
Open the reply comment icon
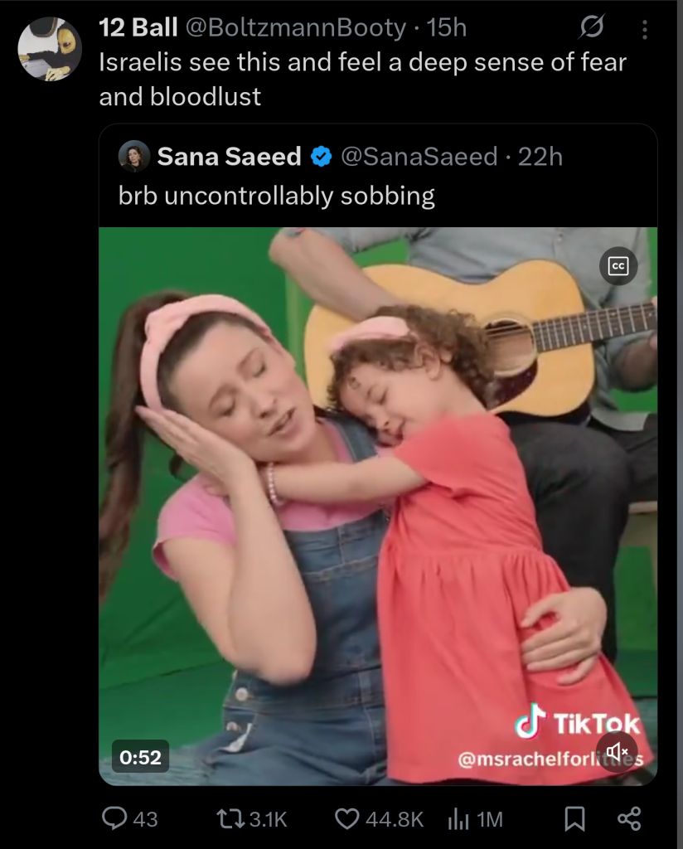pos(114,818)
